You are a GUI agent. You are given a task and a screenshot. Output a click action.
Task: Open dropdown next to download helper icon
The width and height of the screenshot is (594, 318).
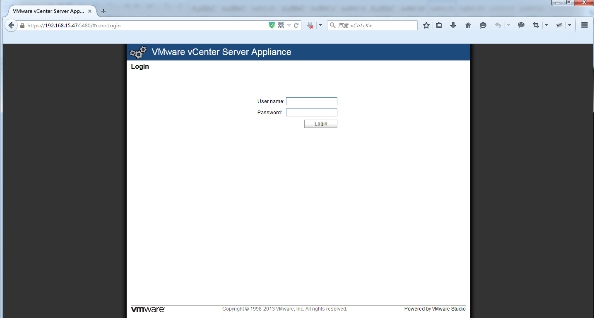coord(320,25)
